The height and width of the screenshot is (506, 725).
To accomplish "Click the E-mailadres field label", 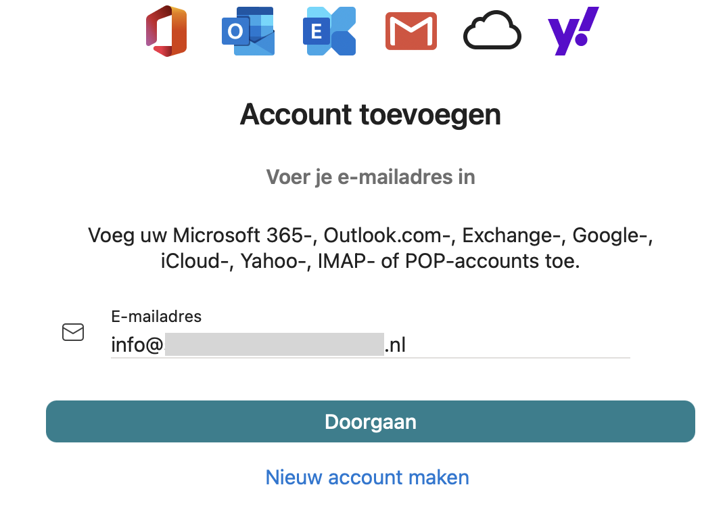I will [x=156, y=316].
